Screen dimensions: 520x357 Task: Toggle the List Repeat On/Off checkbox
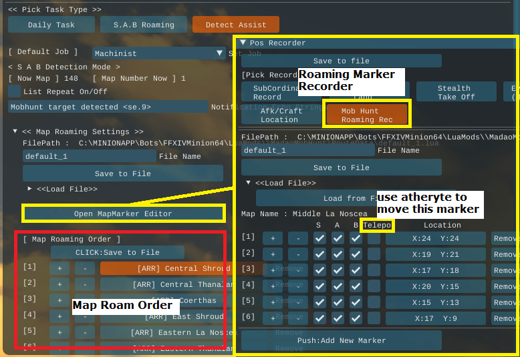(x=14, y=91)
